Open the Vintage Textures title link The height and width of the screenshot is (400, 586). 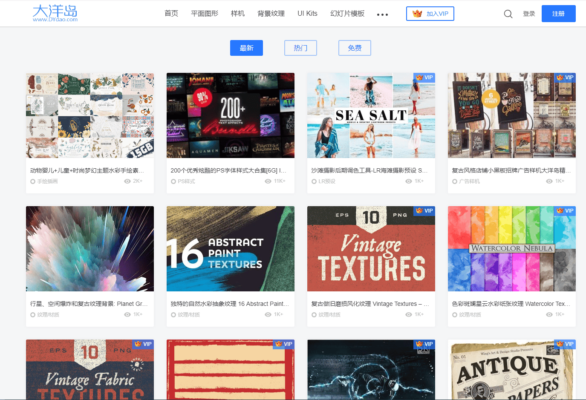(x=370, y=304)
